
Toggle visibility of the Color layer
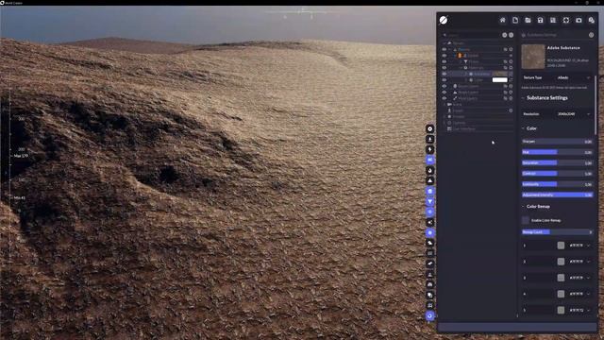pos(445,79)
